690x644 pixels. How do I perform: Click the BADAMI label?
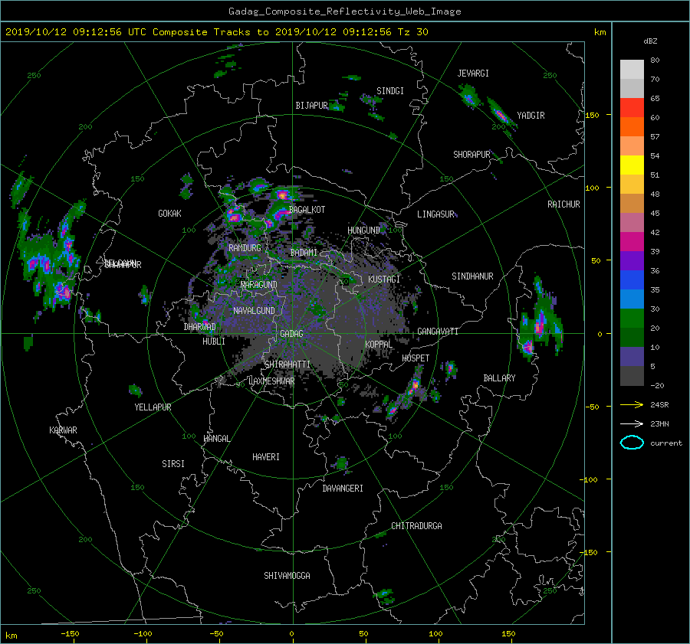coord(304,253)
